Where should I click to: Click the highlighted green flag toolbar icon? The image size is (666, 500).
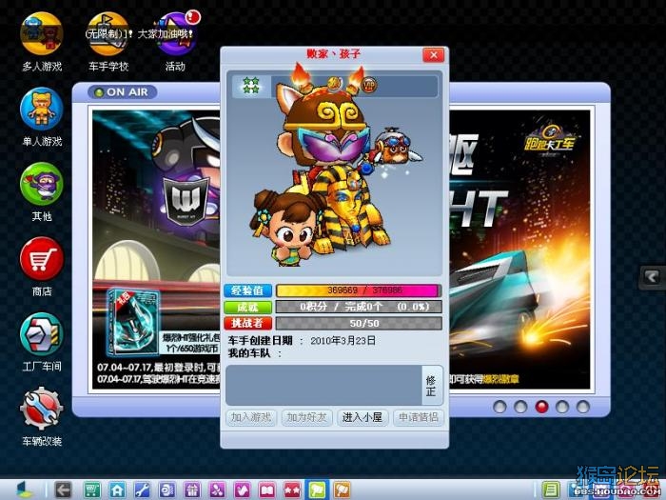click(317, 490)
